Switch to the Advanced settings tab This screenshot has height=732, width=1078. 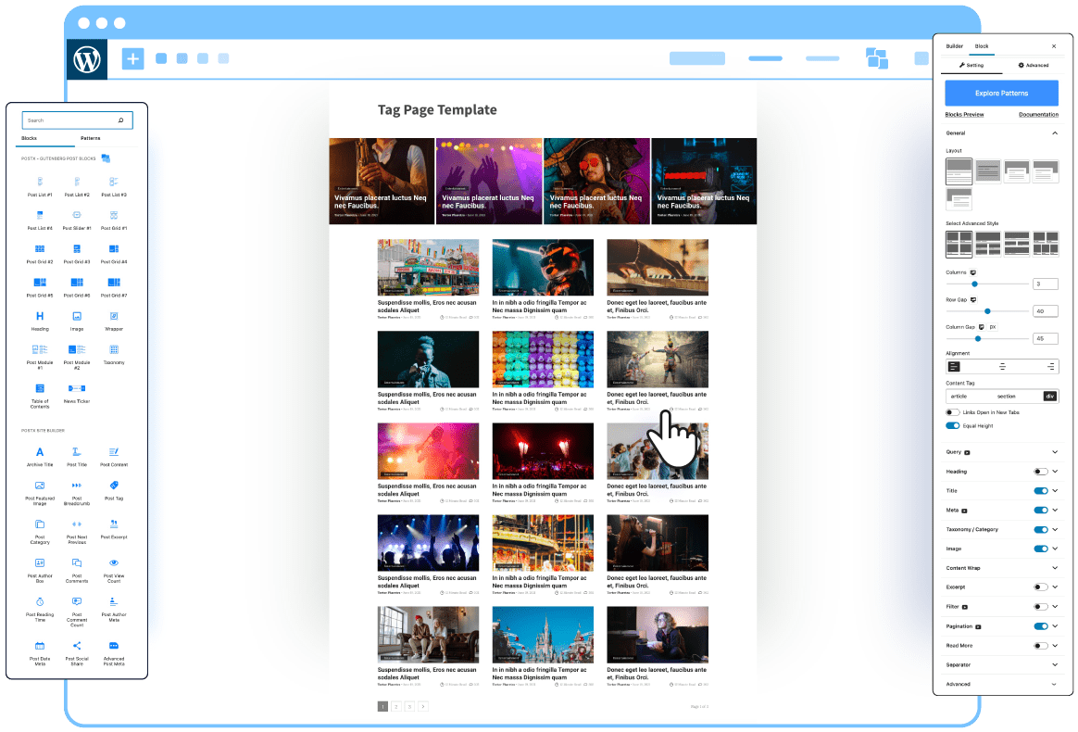1033,66
